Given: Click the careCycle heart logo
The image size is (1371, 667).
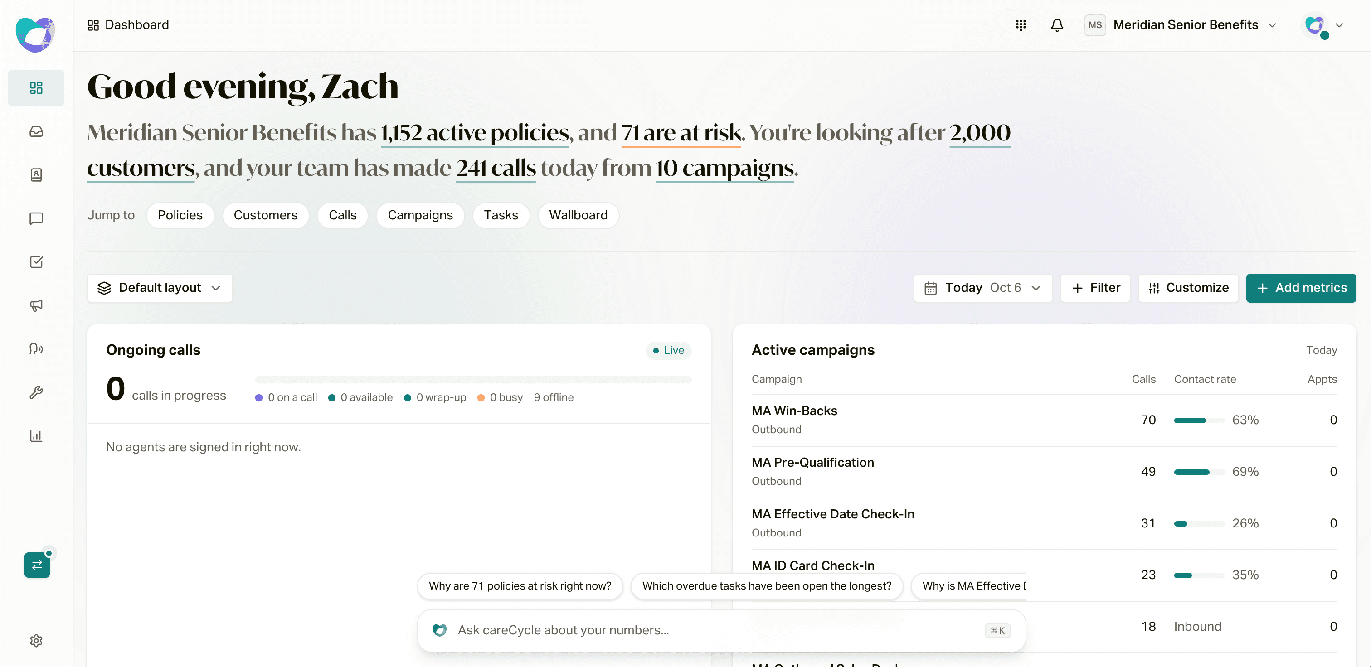Looking at the screenshot, I should pos(35,35).
